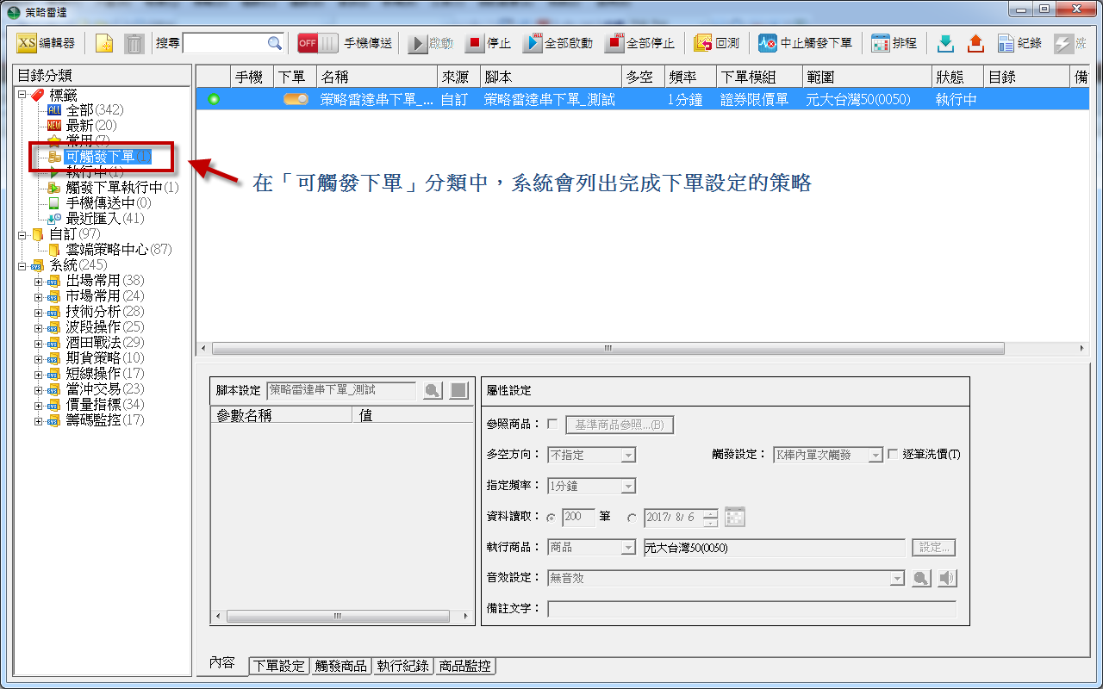The image size is (1103, 689).
Task: Switch to the 執行紀錄 tab
Action: coord(402,666)
